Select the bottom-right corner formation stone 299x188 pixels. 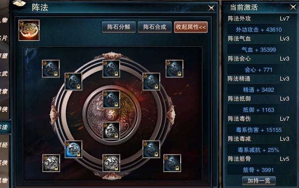[172, 163]
